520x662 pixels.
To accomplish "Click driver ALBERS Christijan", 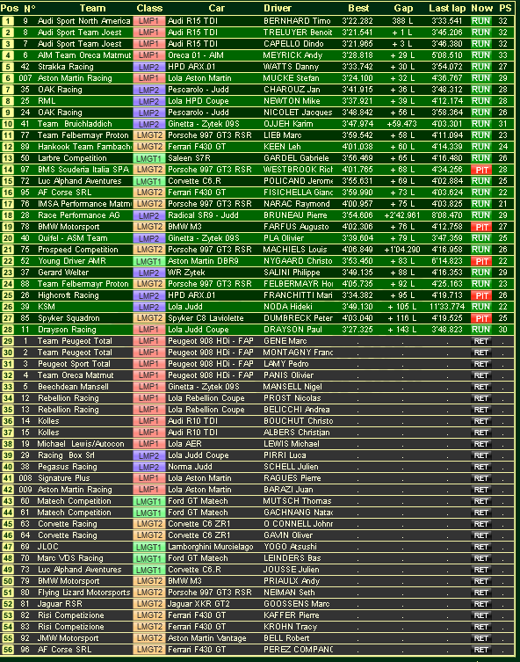I will click(297, 432).
